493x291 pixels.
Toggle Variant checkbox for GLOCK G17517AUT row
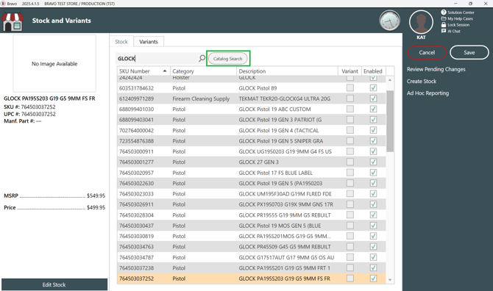350,257
